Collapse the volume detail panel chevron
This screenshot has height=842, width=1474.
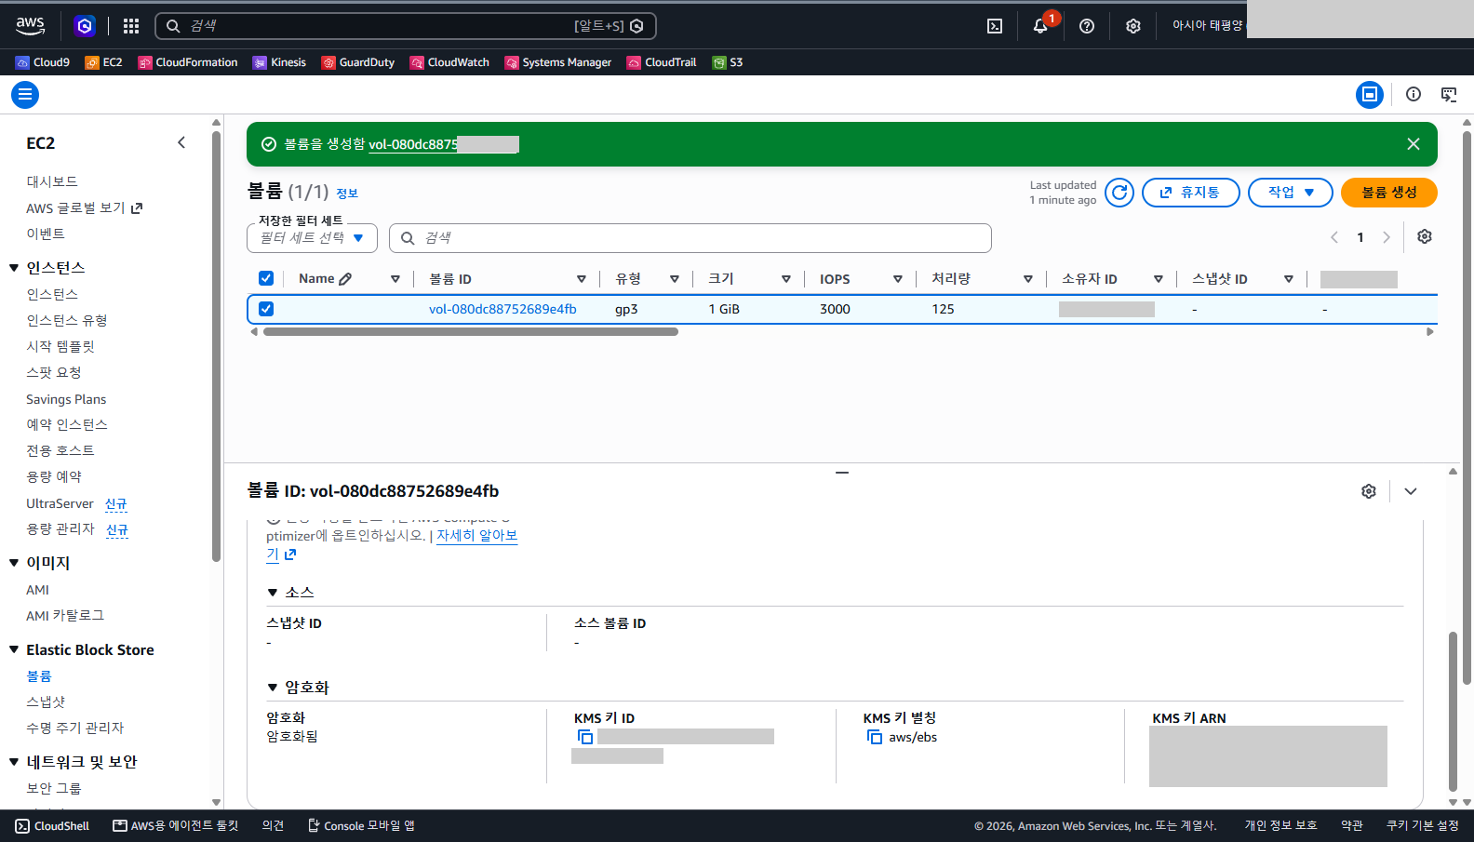click(1411, 491)
